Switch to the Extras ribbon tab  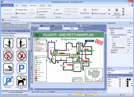click(50, 5)
